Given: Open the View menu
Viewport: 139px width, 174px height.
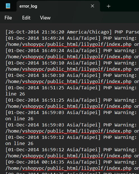Looking at the screenshot, I should (45, 18).
